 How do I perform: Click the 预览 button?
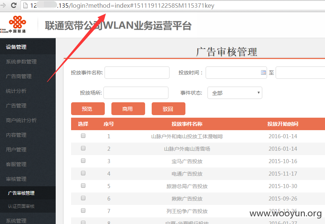(x=88, y=109)
